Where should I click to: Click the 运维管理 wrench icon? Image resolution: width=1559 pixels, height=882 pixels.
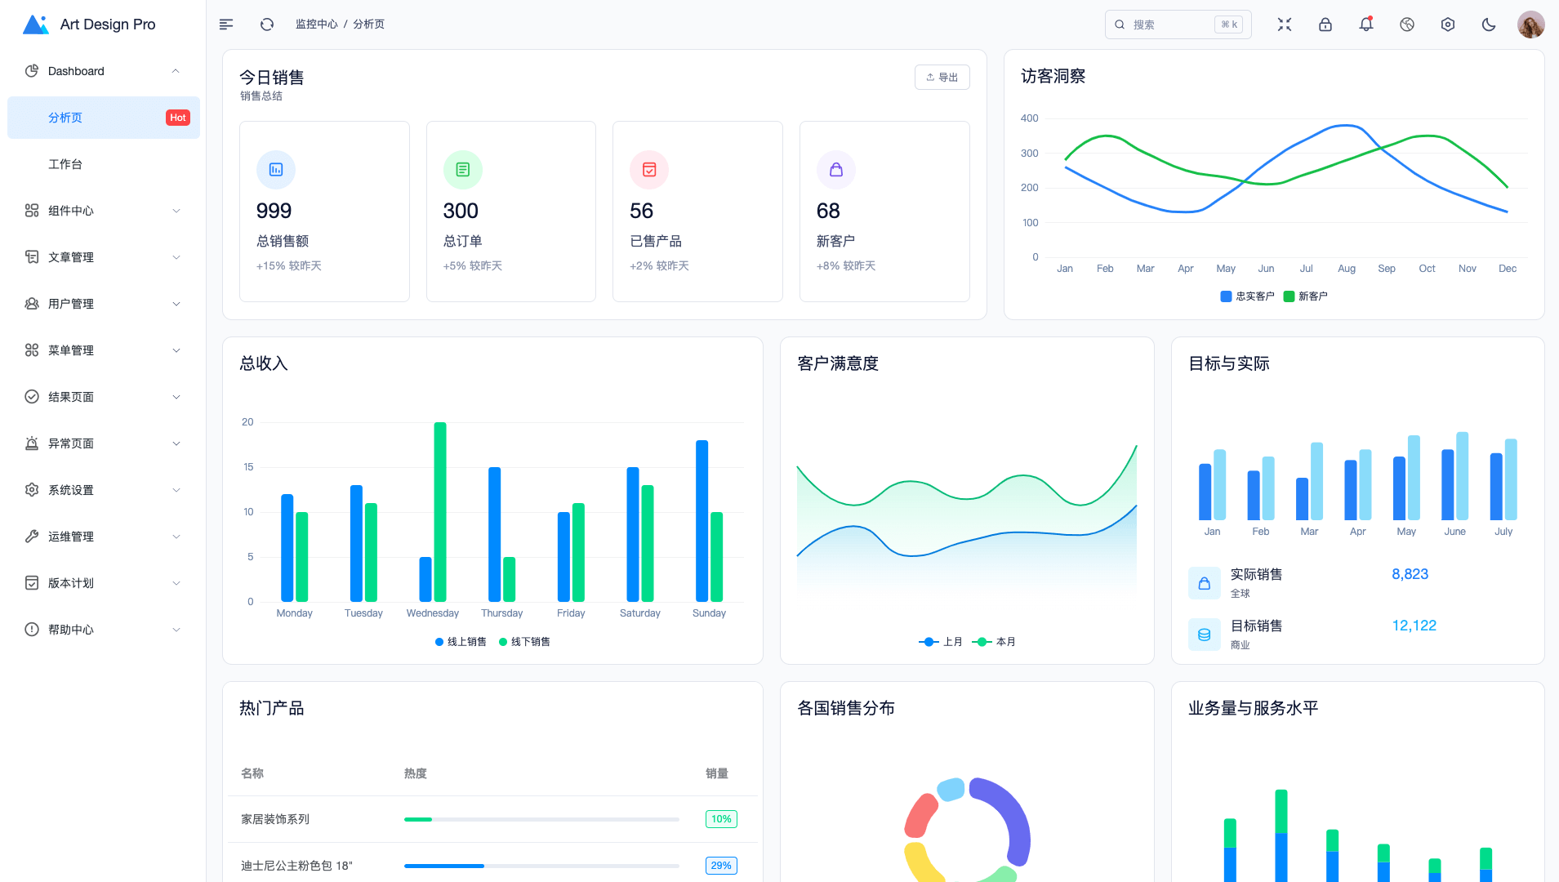pos(32,537)
